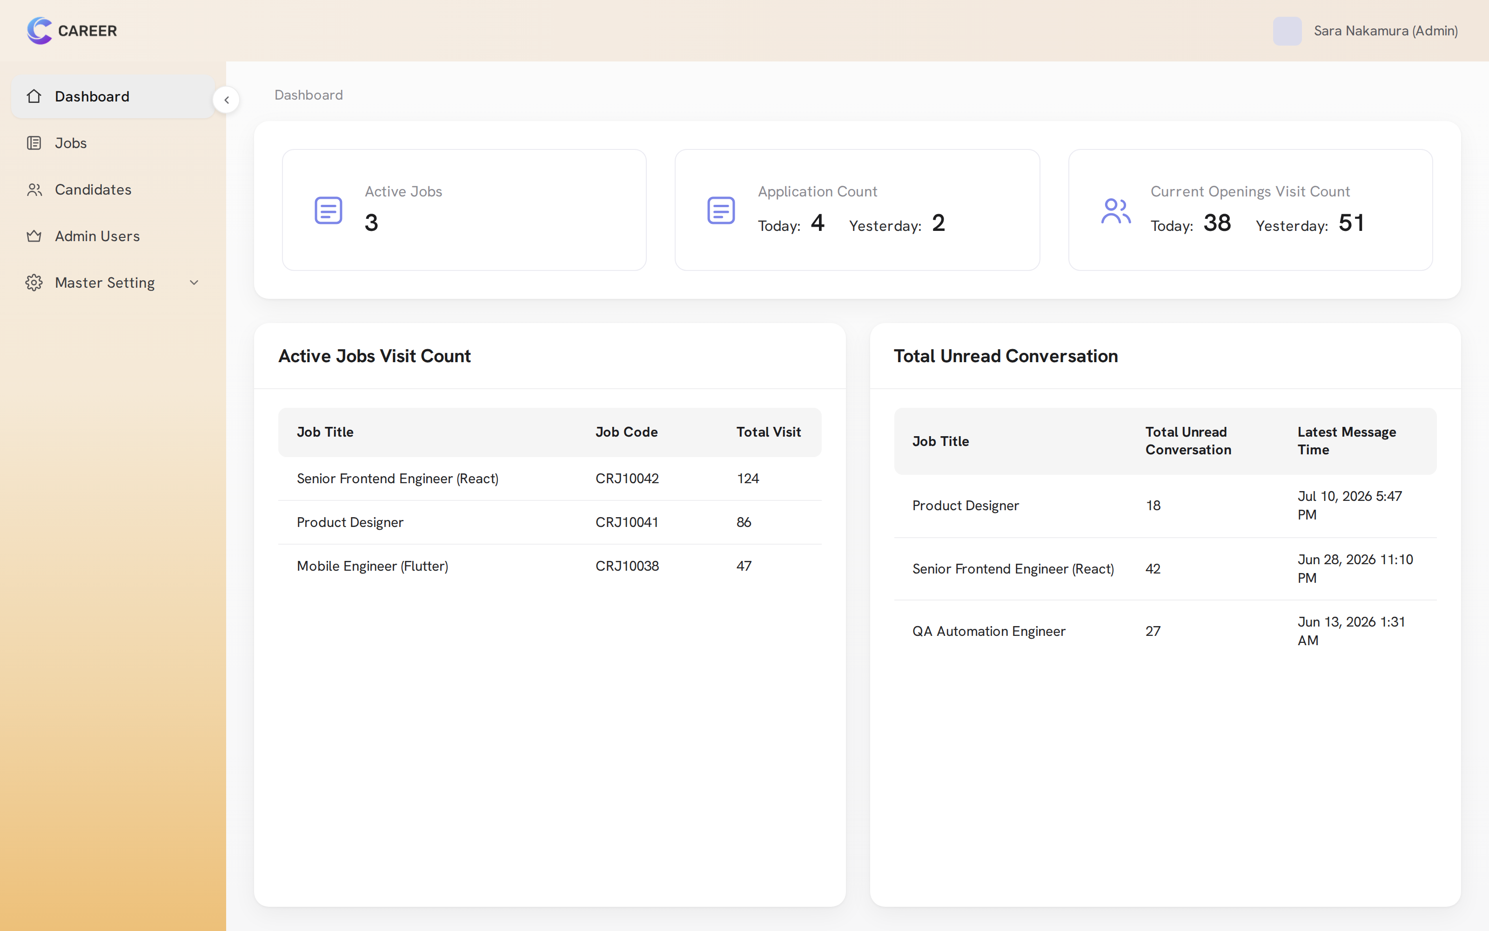Click the Career logo icon
1489x931 pixels.
(40, 30)
